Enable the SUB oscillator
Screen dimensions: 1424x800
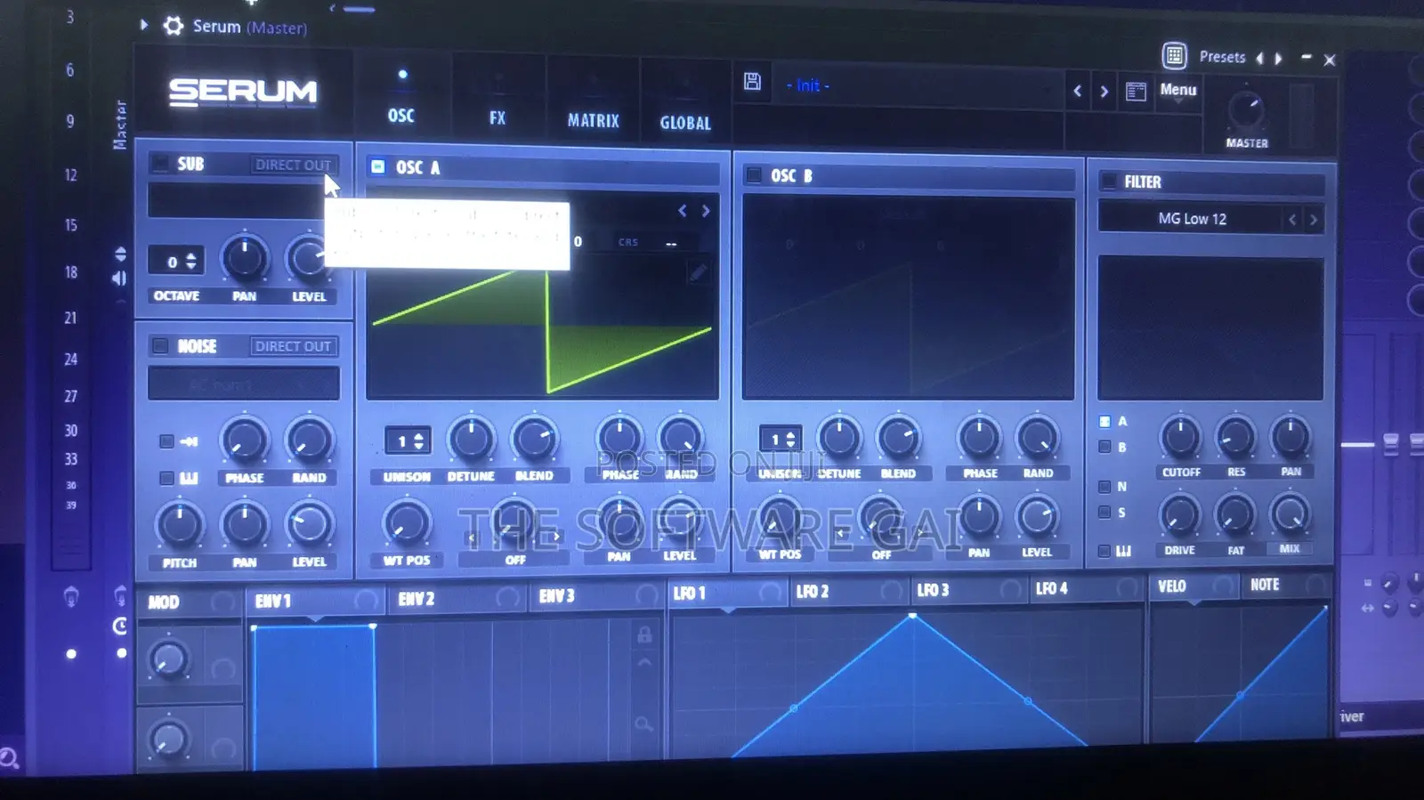(x=160, y=164)
